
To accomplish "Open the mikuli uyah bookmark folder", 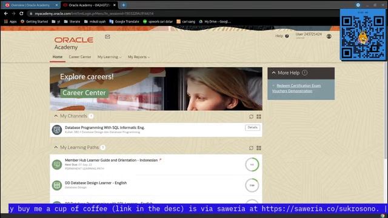I will [x=95, y=22].
